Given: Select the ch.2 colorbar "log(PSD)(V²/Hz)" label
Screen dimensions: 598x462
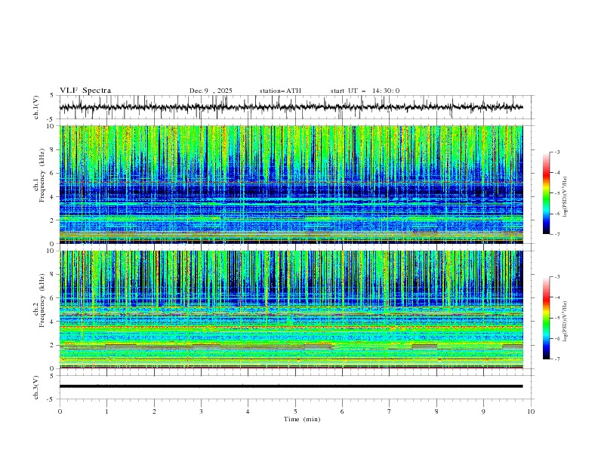Looking at the screenshot, I should pyautogui.click(x=566, y=321).
